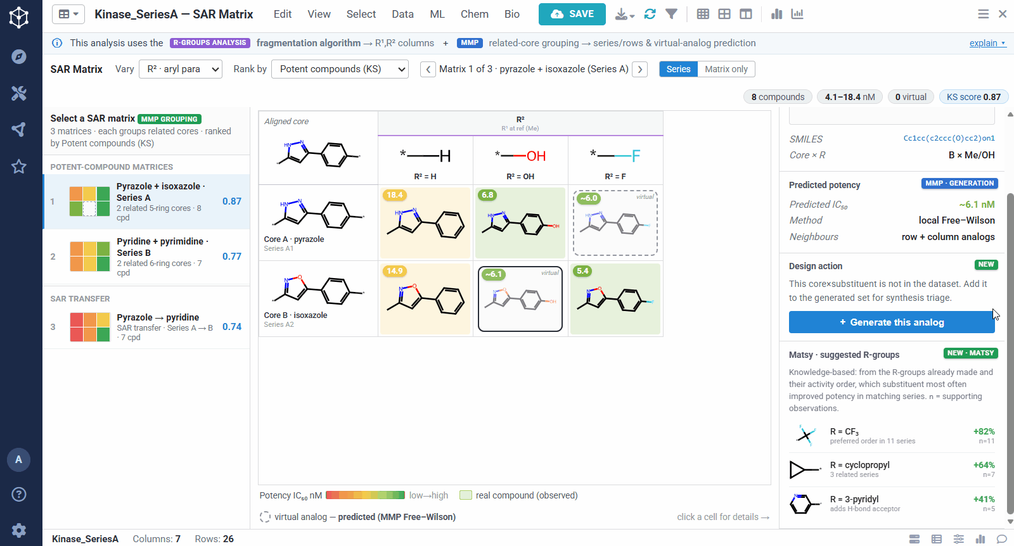Open favorites star icon in sidebar
This screenshot has height=546, width=1014.
[19, 167]
